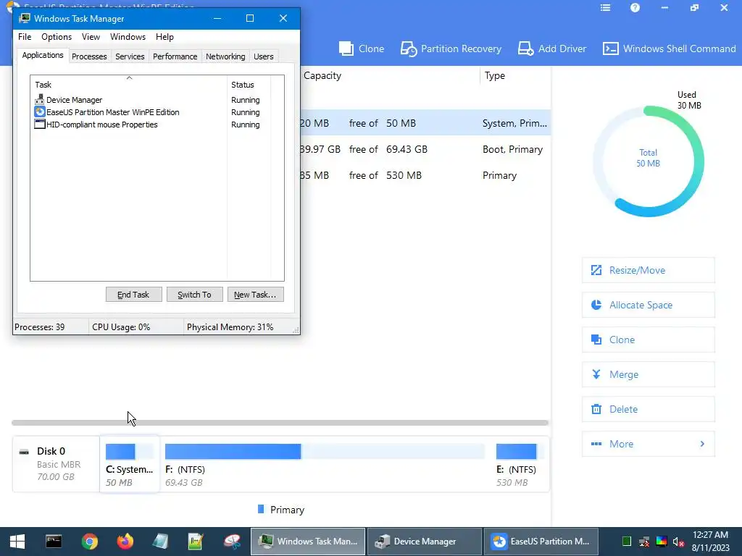Sort by the Status column header

click(x=249, y=84)
